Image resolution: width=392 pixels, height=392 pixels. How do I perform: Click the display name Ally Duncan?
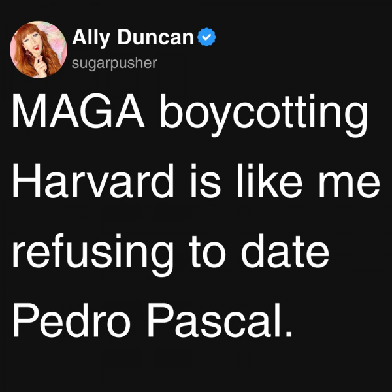pos(133,37)
